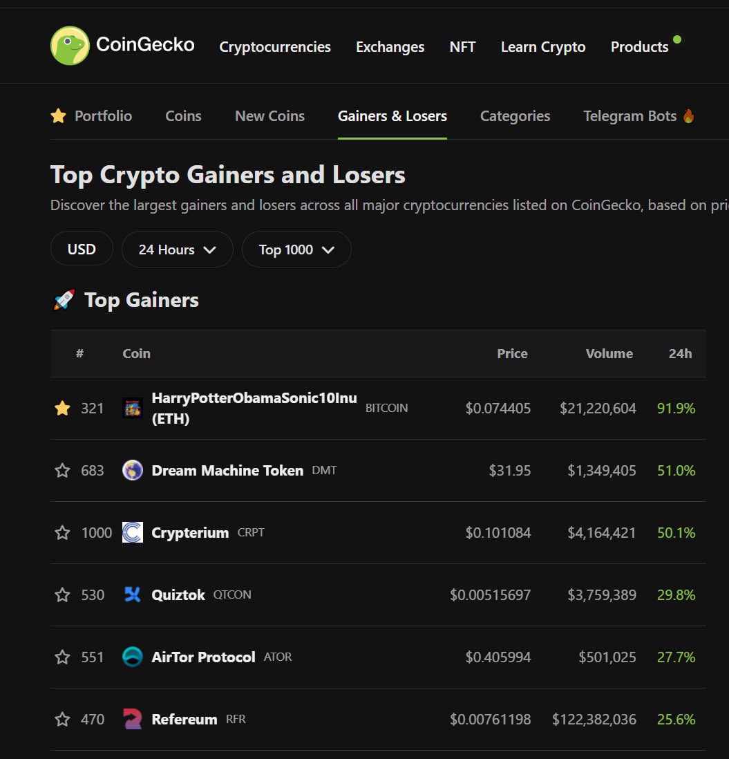The height and width of the screenshot is (759, 729).
Task: Open the Exchanges menu
Action: click(x=390, y=47)
